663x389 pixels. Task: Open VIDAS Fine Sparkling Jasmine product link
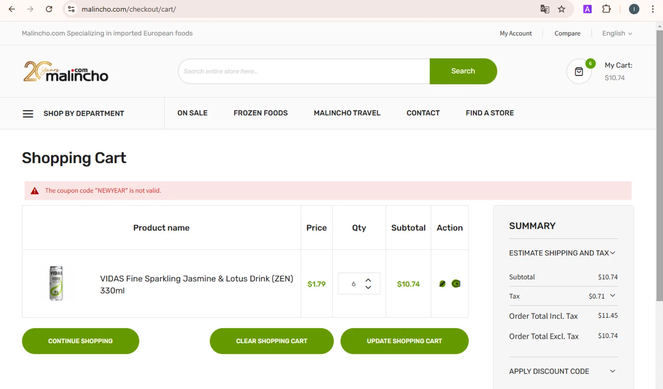(197, 284)
